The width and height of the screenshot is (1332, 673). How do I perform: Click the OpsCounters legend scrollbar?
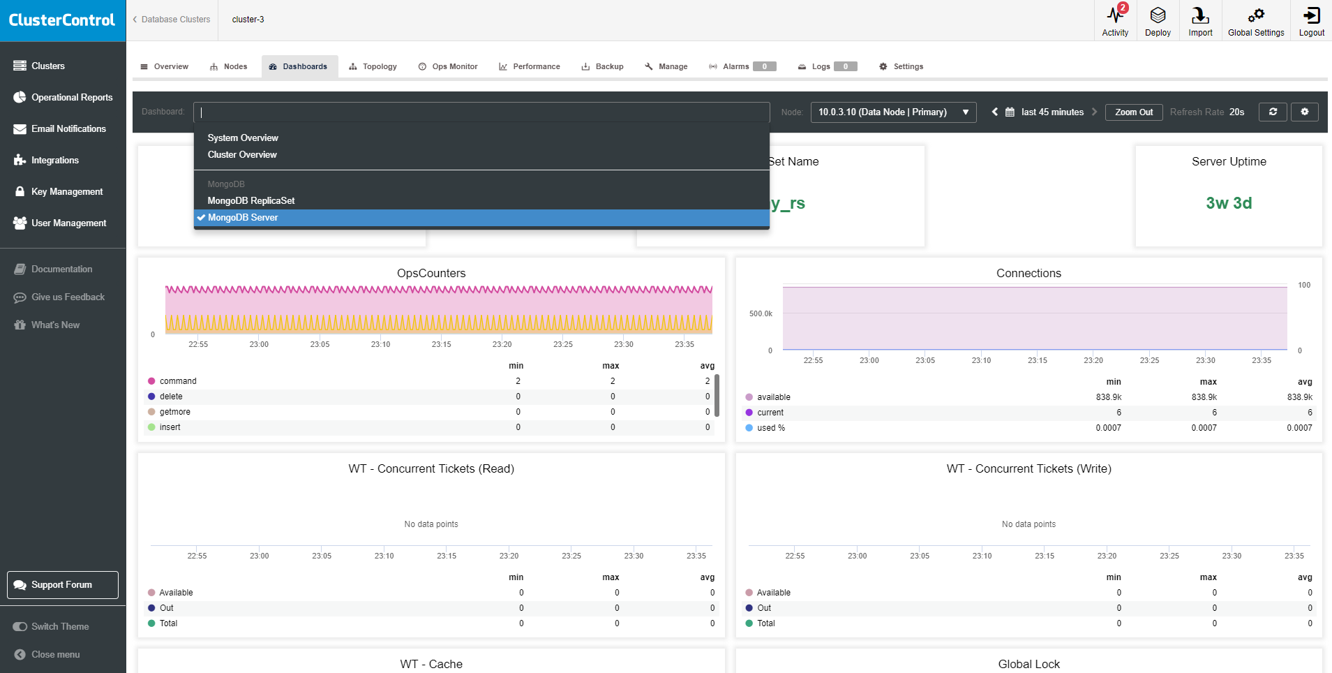pyautogui.click(x=717, y=395)
